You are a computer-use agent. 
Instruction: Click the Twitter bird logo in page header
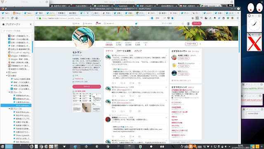(x=136, y=24)
